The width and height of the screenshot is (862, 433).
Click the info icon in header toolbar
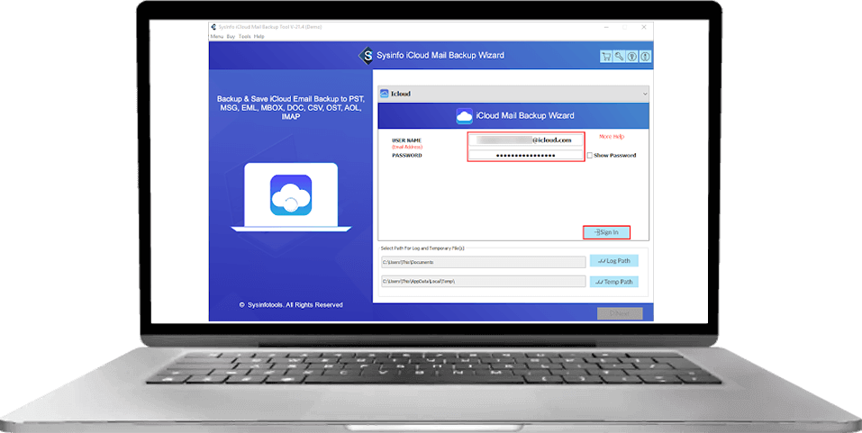(646, 56)
